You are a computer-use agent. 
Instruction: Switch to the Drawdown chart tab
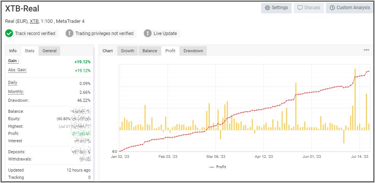[x=193, y=51]
